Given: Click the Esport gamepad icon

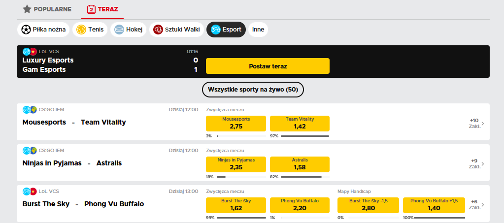Looking at the screenshot, I should tap(215, 30).
